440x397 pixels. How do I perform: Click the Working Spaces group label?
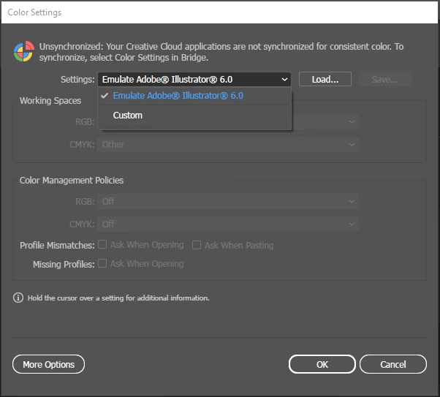click(50, 100)
